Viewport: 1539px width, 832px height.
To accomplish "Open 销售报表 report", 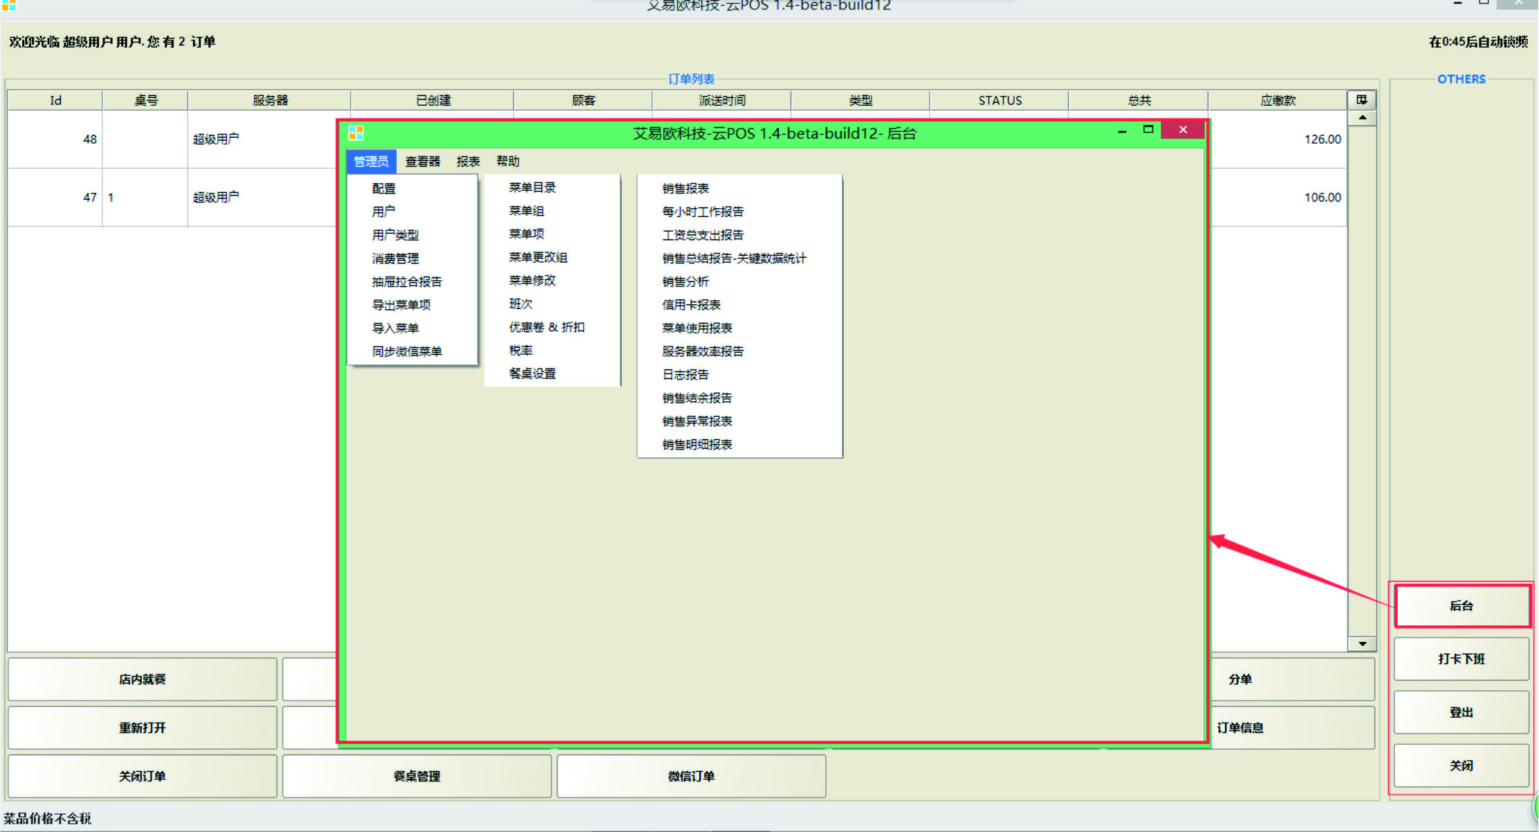I will [x=685, y=188].
